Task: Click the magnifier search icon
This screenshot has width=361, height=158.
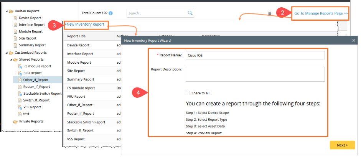Action: pos(190,13)
